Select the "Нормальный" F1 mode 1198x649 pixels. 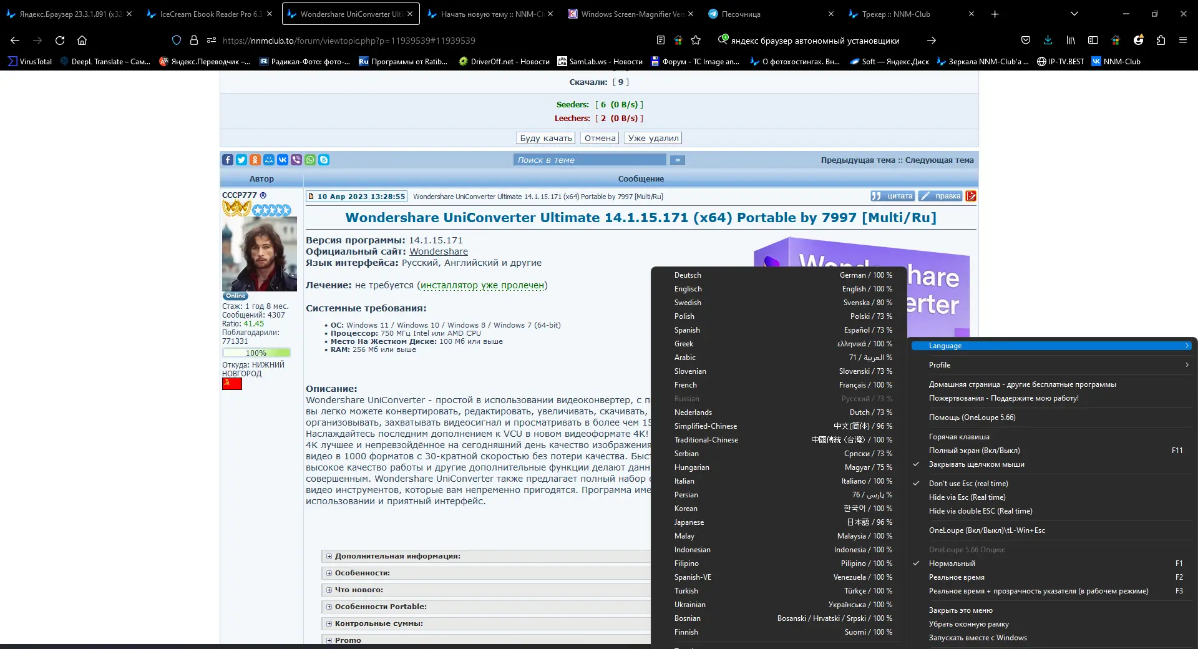(1050, 564)
